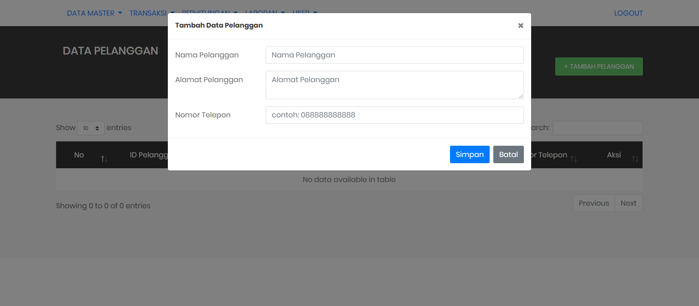This screenshot has width=699, height=306.
Task: Click the No column sort arrows
Action: (x=104, y=159)
